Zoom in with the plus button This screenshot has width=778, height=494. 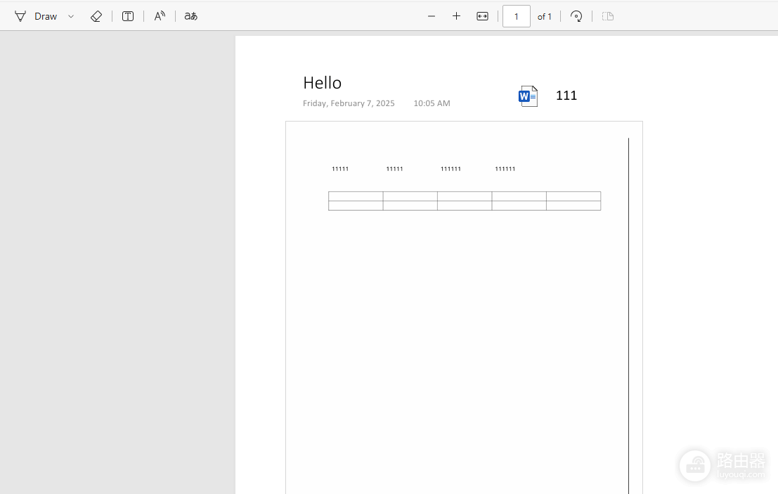[457, 16]
